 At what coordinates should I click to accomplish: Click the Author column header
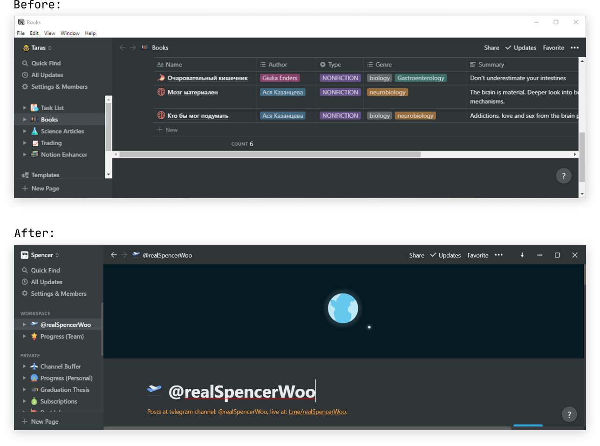(286, 65)
